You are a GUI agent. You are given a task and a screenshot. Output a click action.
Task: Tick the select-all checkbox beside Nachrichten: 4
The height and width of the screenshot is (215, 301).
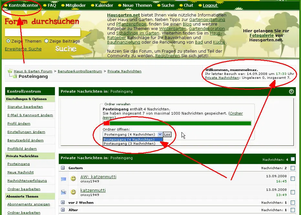point(293,159)
